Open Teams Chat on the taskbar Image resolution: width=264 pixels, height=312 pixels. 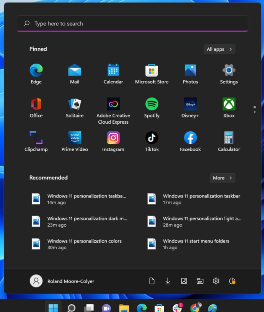point(106,308)
